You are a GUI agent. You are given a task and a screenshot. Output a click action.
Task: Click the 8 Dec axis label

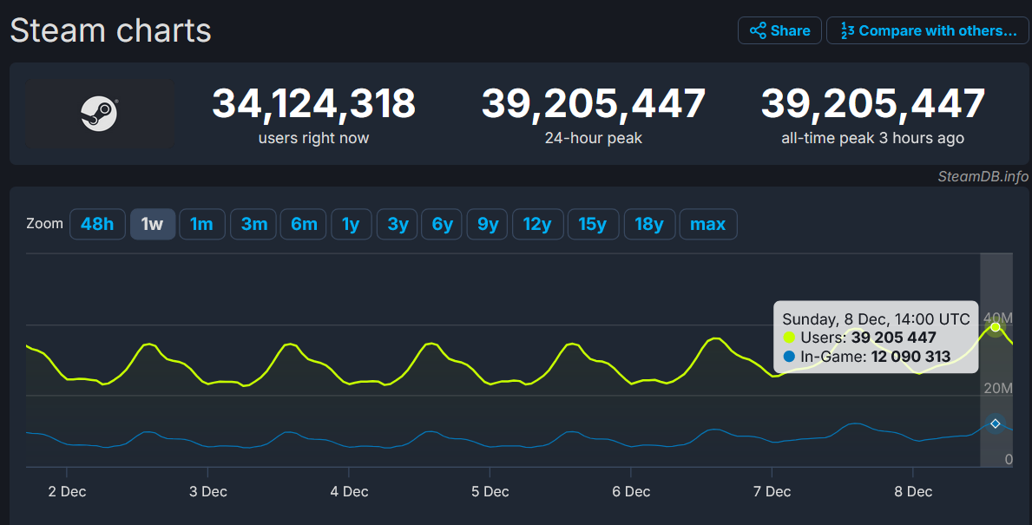tap(913, 491)
